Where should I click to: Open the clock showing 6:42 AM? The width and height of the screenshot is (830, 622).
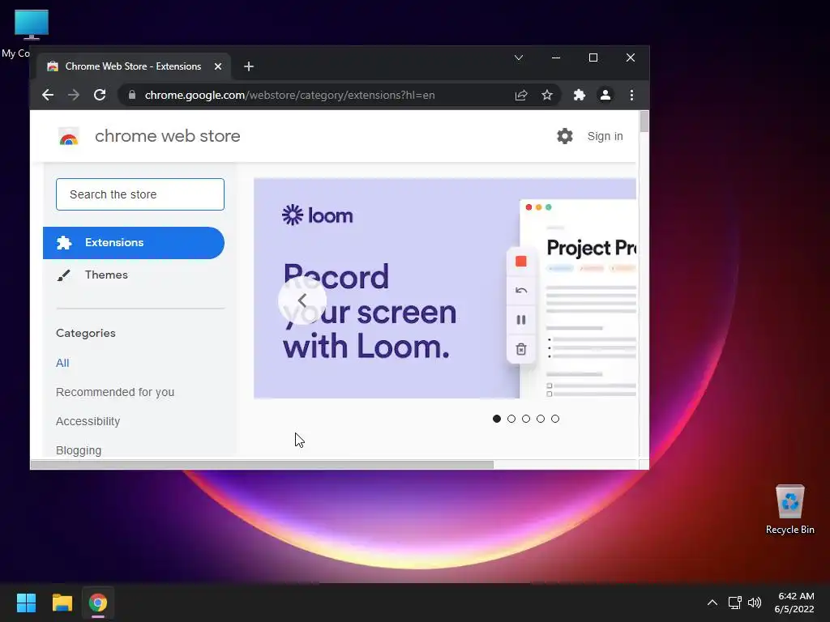point(794,603)
